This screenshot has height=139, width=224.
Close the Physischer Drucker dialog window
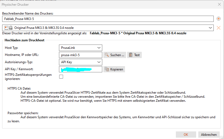pyautogui.click(x=219, y=5)
